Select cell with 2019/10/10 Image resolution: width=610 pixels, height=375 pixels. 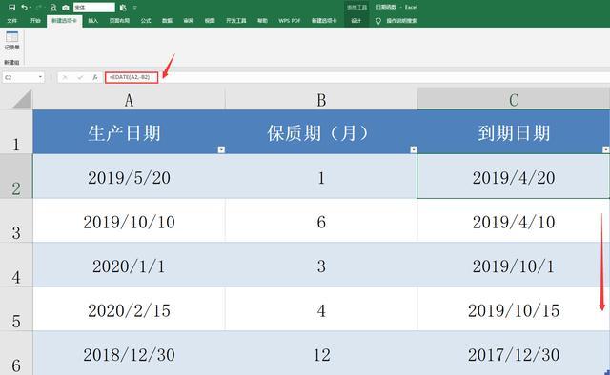tap(129, 221)
